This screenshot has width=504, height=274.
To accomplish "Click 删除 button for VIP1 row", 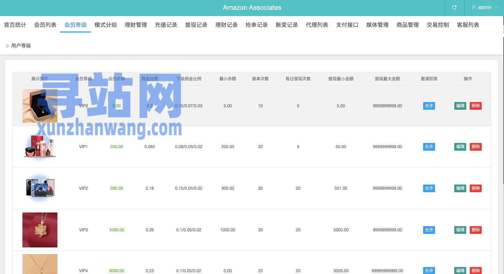I will 475,147.
